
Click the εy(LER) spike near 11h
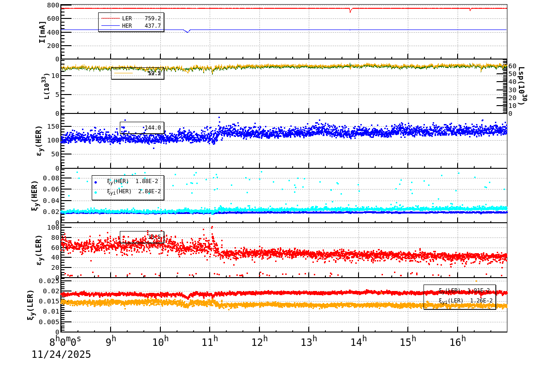point(212,228)
